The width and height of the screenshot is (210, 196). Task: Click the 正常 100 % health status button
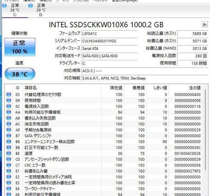click(x=20, y=47)
